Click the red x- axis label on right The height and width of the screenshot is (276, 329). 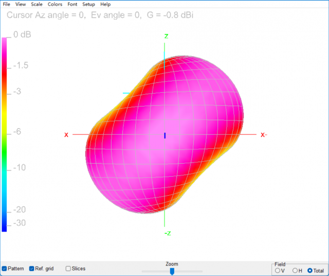pyautogui.click(x=263, y=135)
